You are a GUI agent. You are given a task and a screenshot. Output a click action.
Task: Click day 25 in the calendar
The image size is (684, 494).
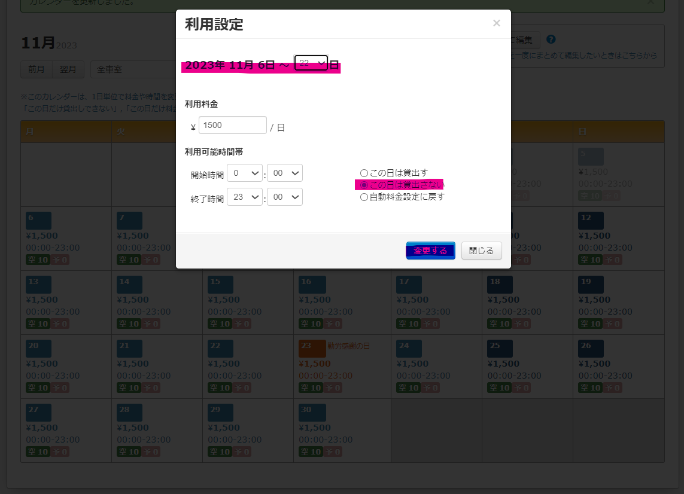click(x=500, y=349)
